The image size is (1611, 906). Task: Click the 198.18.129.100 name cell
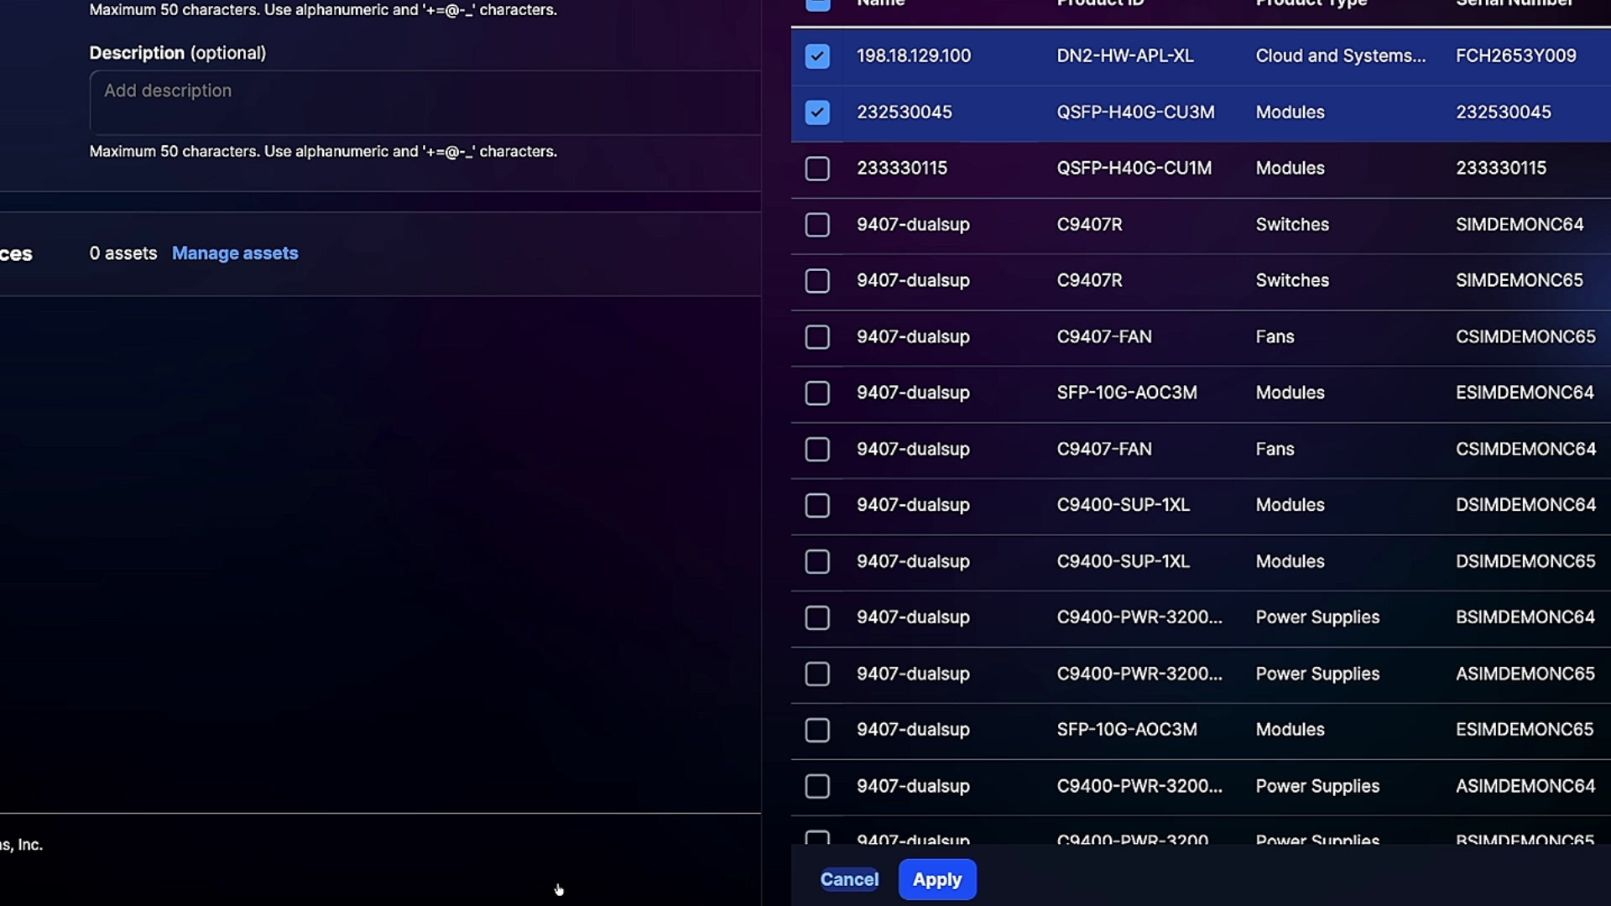pos(913,56)
